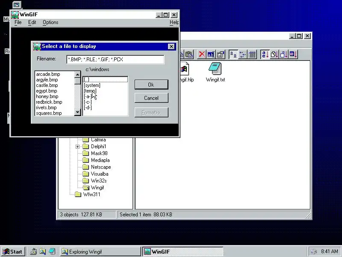
Task: Open the Help menu in WinGIF
Action: pyautogui.click(x=174, y=22)
